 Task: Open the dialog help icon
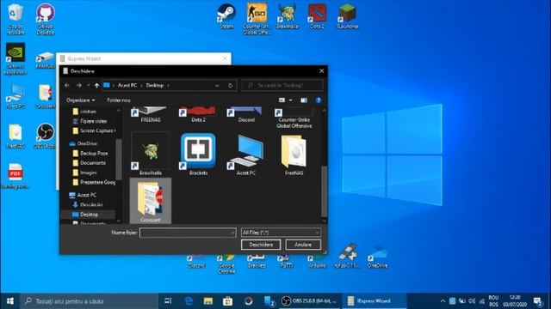[319, 100]
